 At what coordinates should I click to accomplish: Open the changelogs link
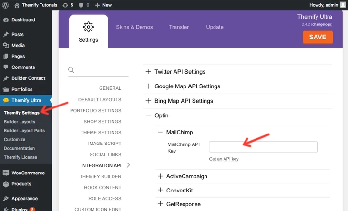click(322, 24)
